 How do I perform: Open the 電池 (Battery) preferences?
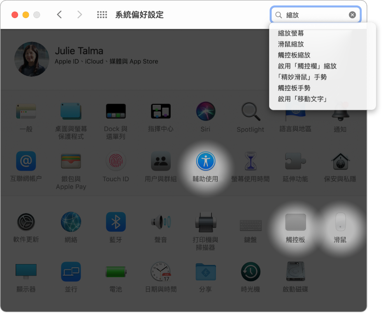116,271
